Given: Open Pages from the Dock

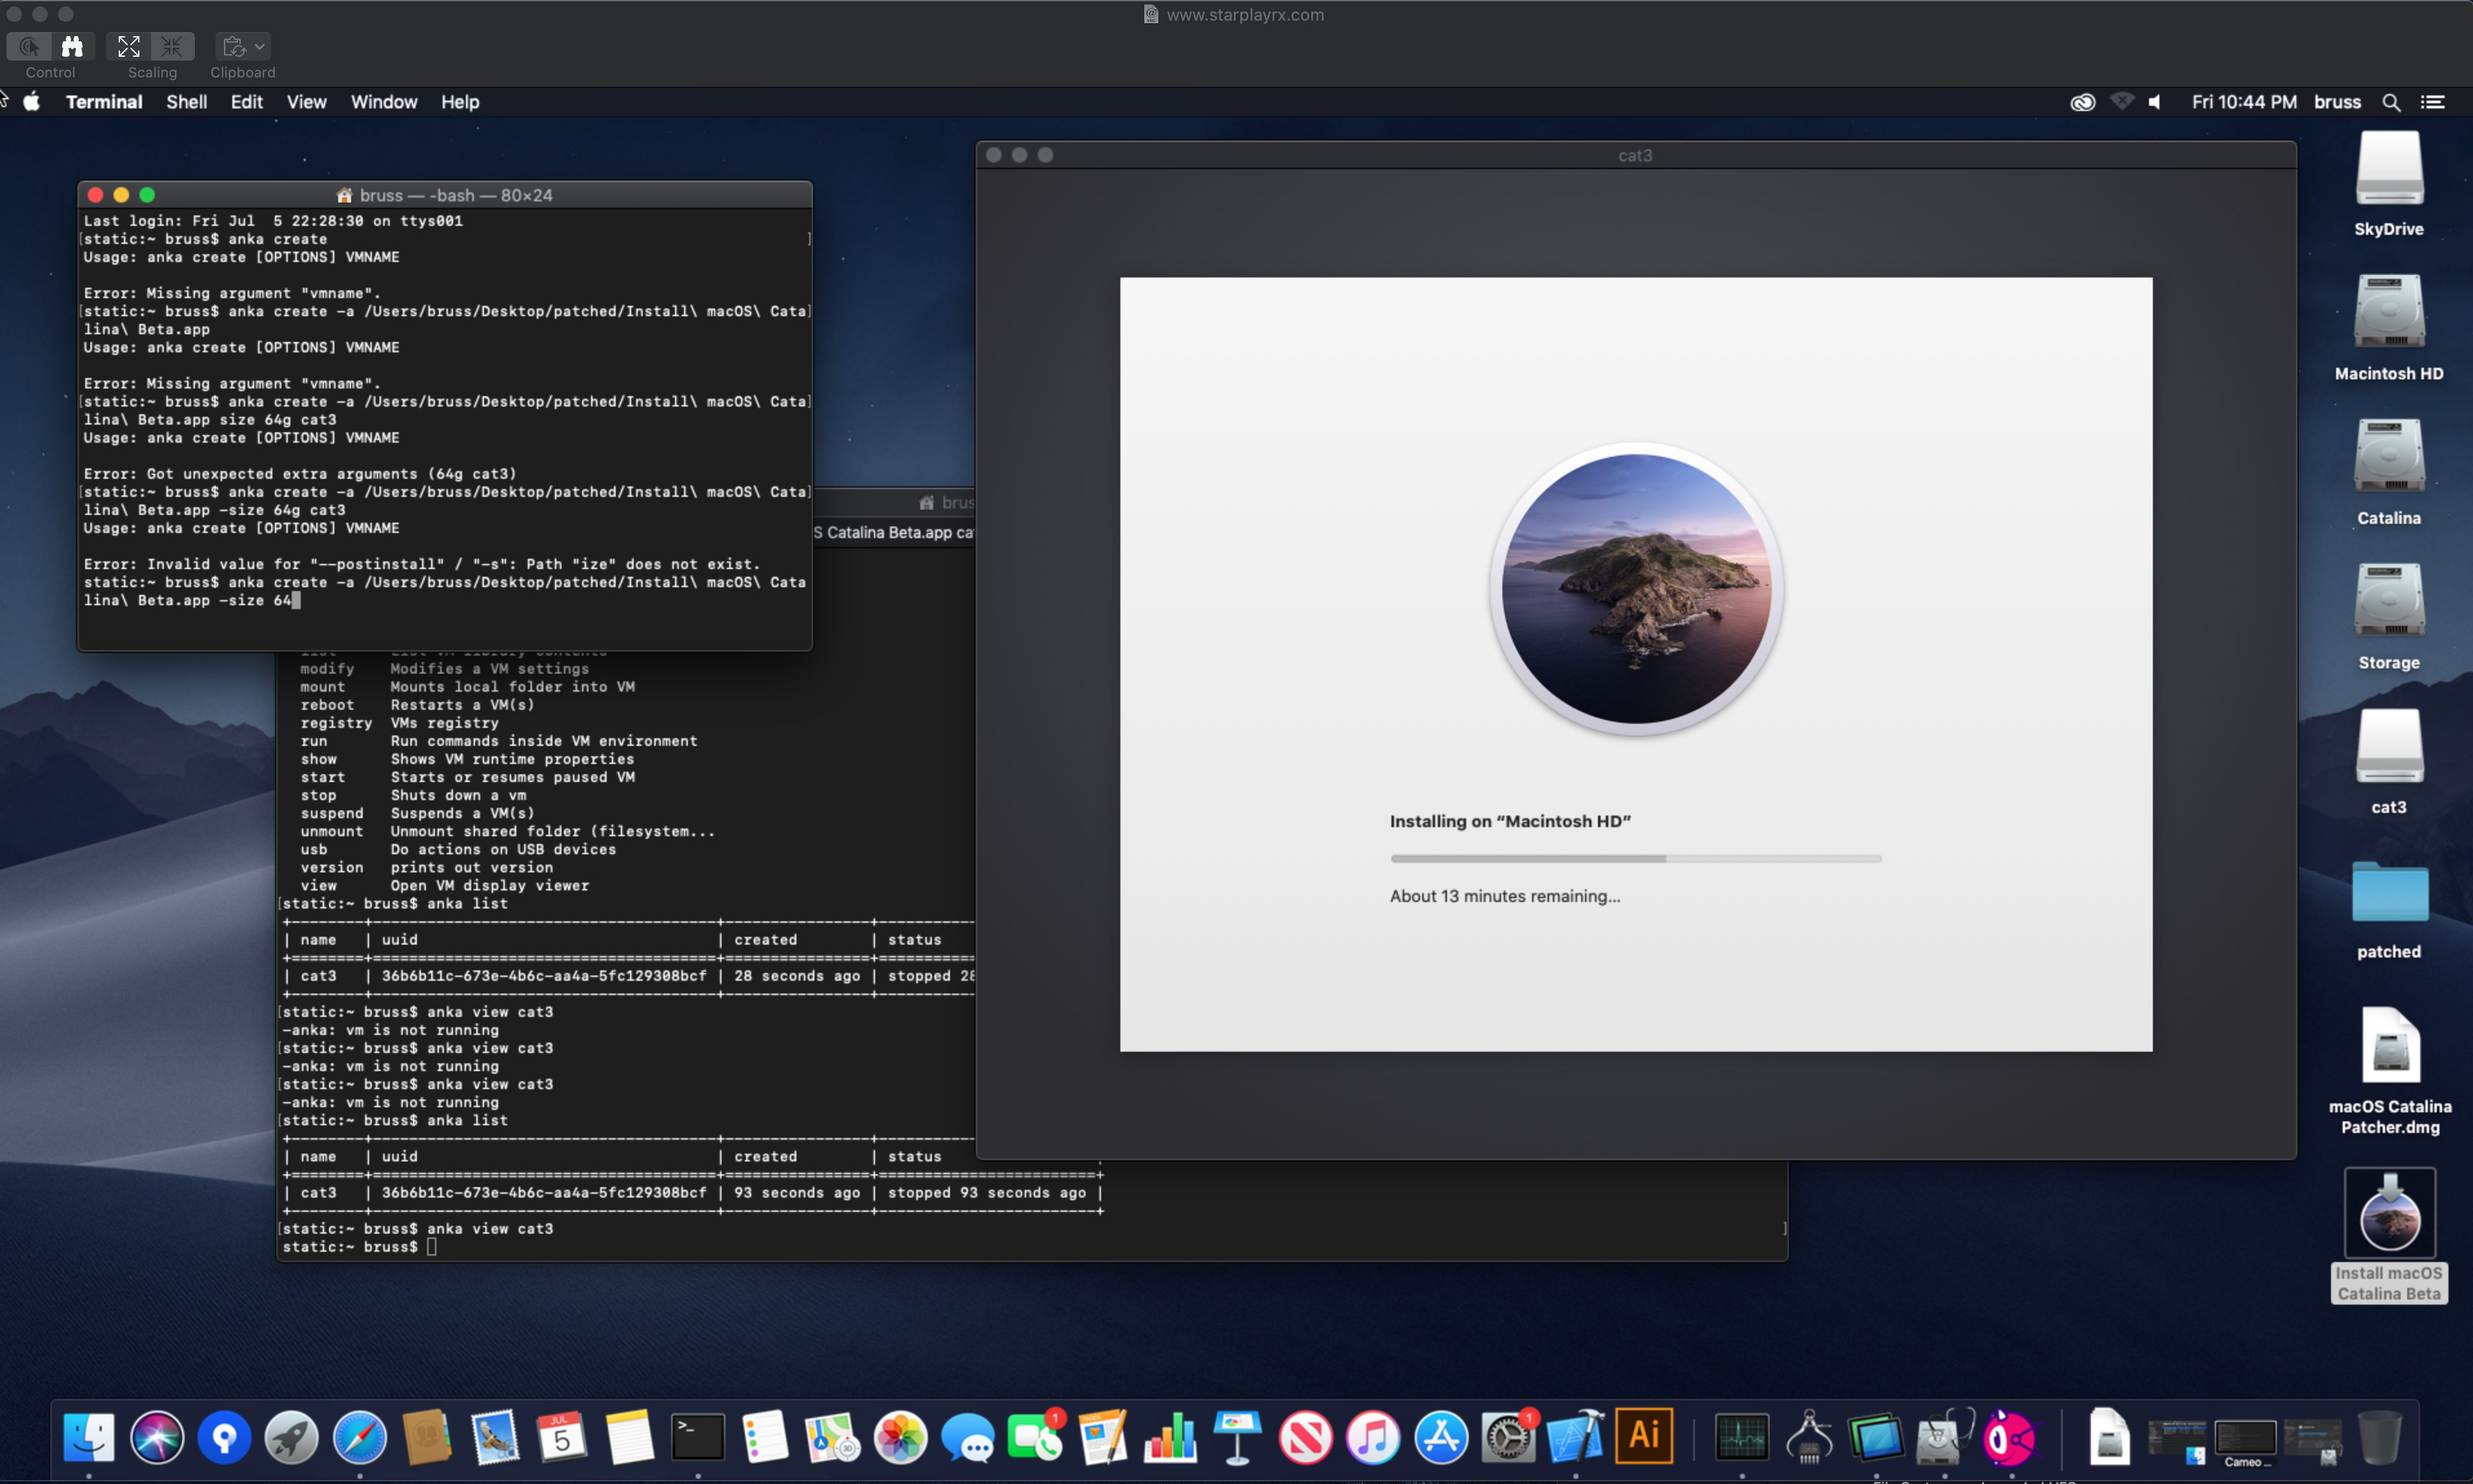Looking at the screenshot, I should click(1103, 1438).
